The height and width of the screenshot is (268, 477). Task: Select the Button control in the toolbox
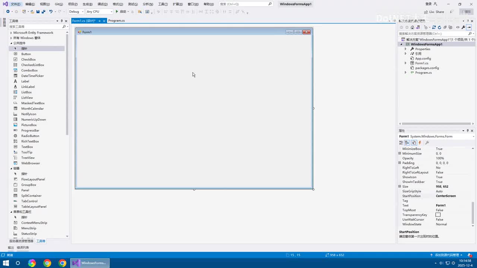coord(26,54)
